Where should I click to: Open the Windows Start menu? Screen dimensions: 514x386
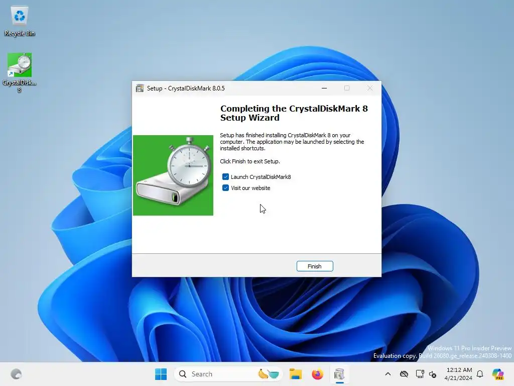(161, 374)
